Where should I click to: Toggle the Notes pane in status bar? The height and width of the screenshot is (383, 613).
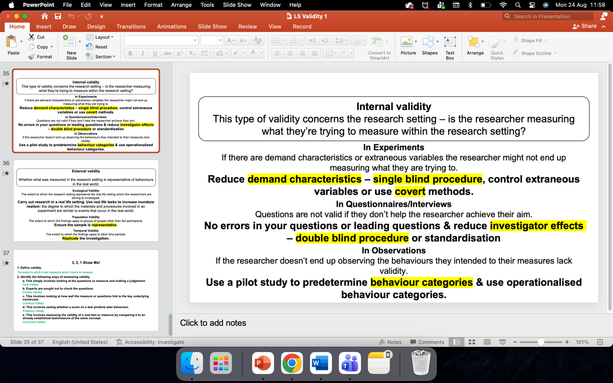pos(390,342)
